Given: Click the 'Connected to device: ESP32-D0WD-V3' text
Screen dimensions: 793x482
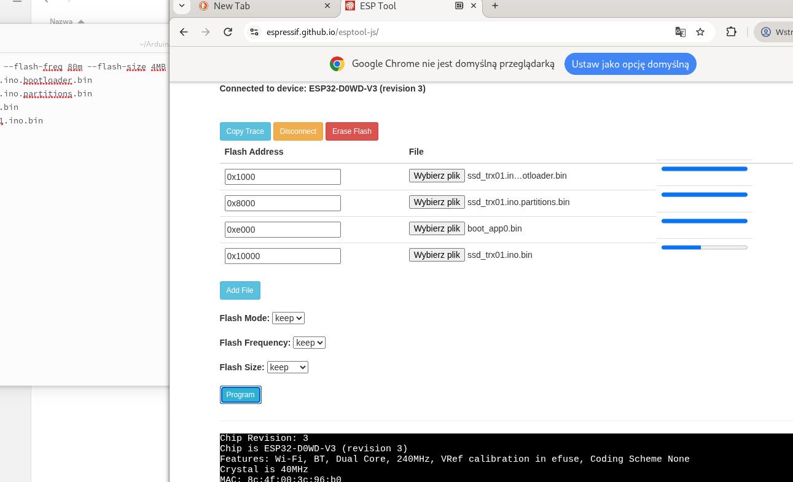Looking at the screenshot, I should pos(322,88).
